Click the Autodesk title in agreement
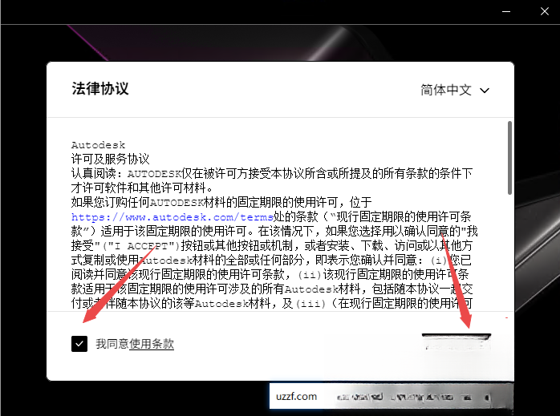Screen dimensions: 560x416 click(x=98, y=145)
